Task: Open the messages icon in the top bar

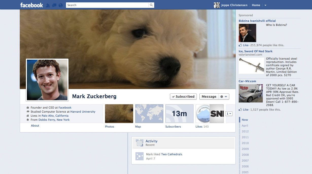Action: 54,5
